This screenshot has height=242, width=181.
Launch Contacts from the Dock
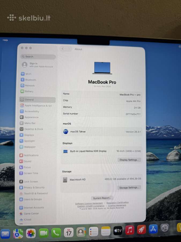pyautogui.click(x=81, y=232)
